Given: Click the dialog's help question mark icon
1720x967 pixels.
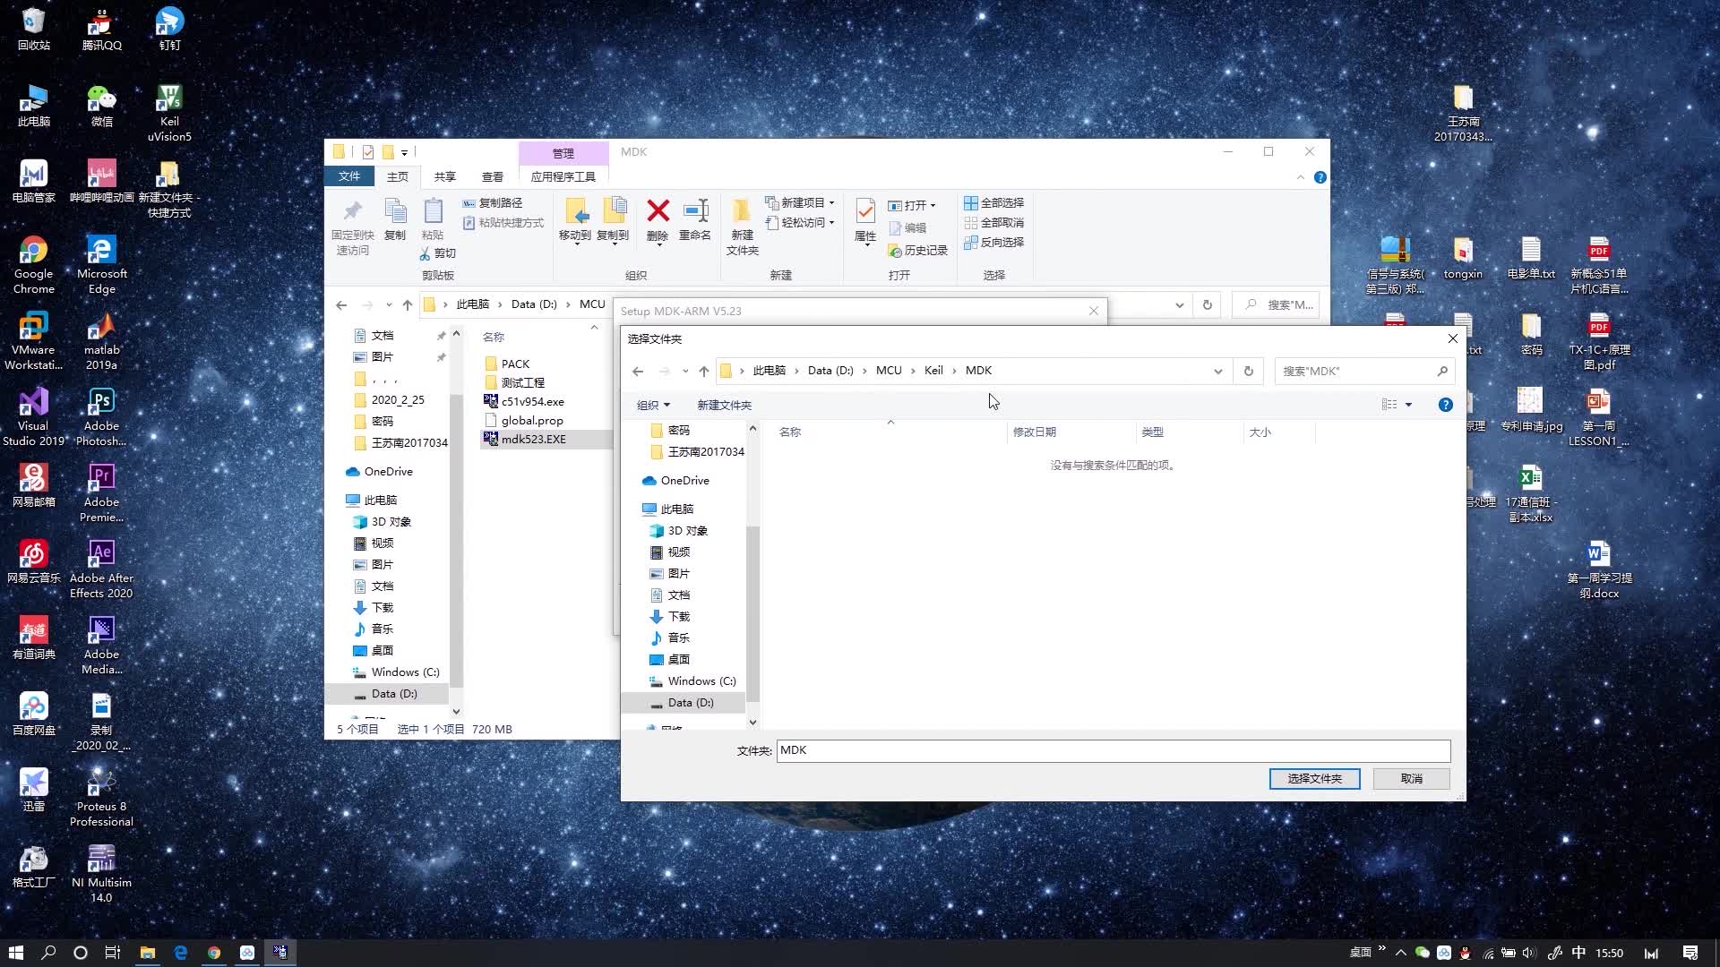Looking at the screenshot, I should pyautogui.click(x=1445, y=405).
